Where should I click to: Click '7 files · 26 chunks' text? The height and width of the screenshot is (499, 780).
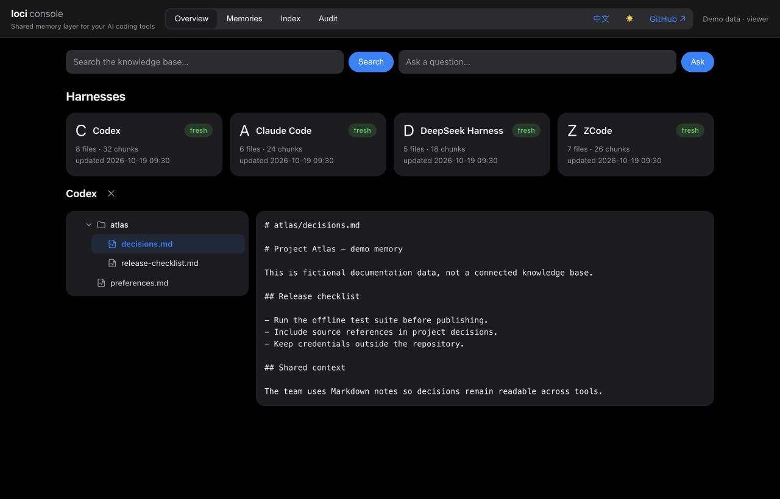point(598,149)
